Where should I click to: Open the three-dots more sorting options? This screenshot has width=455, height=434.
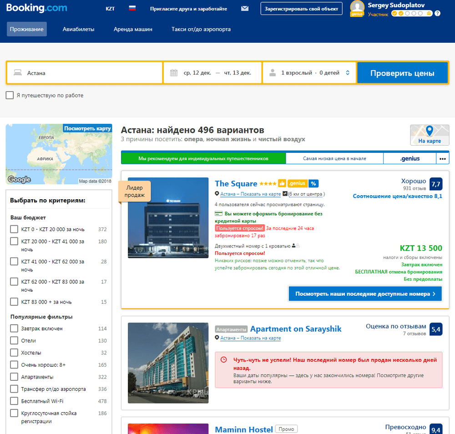coord(443,159)
